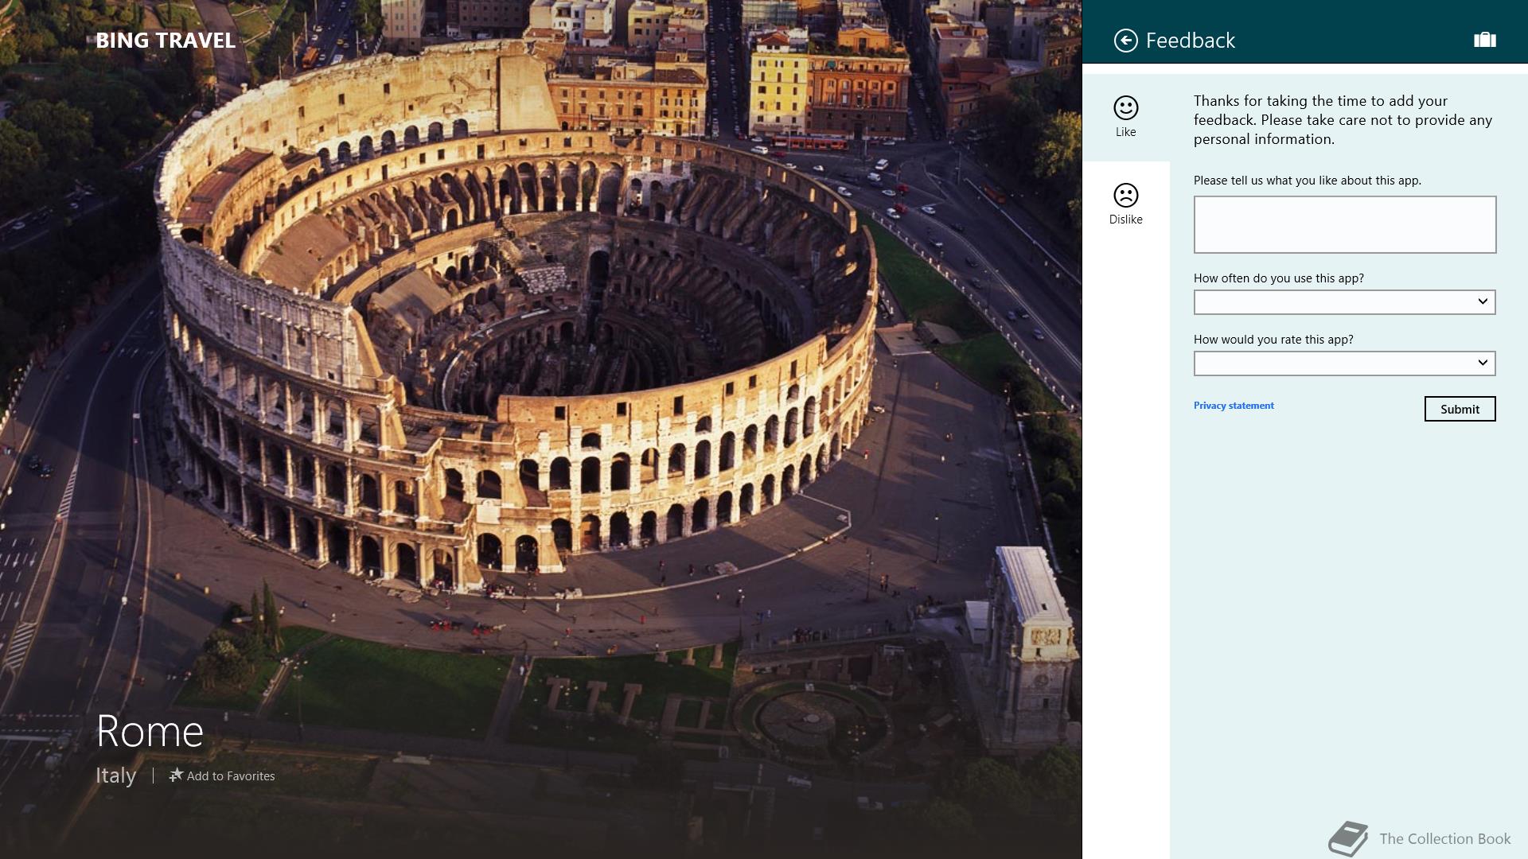1528x859 pixels.
Task: Open the Privacy statement link
Action: coord(1234,406)
